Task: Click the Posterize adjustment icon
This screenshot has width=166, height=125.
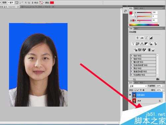Action: click(x=140, y=50)
